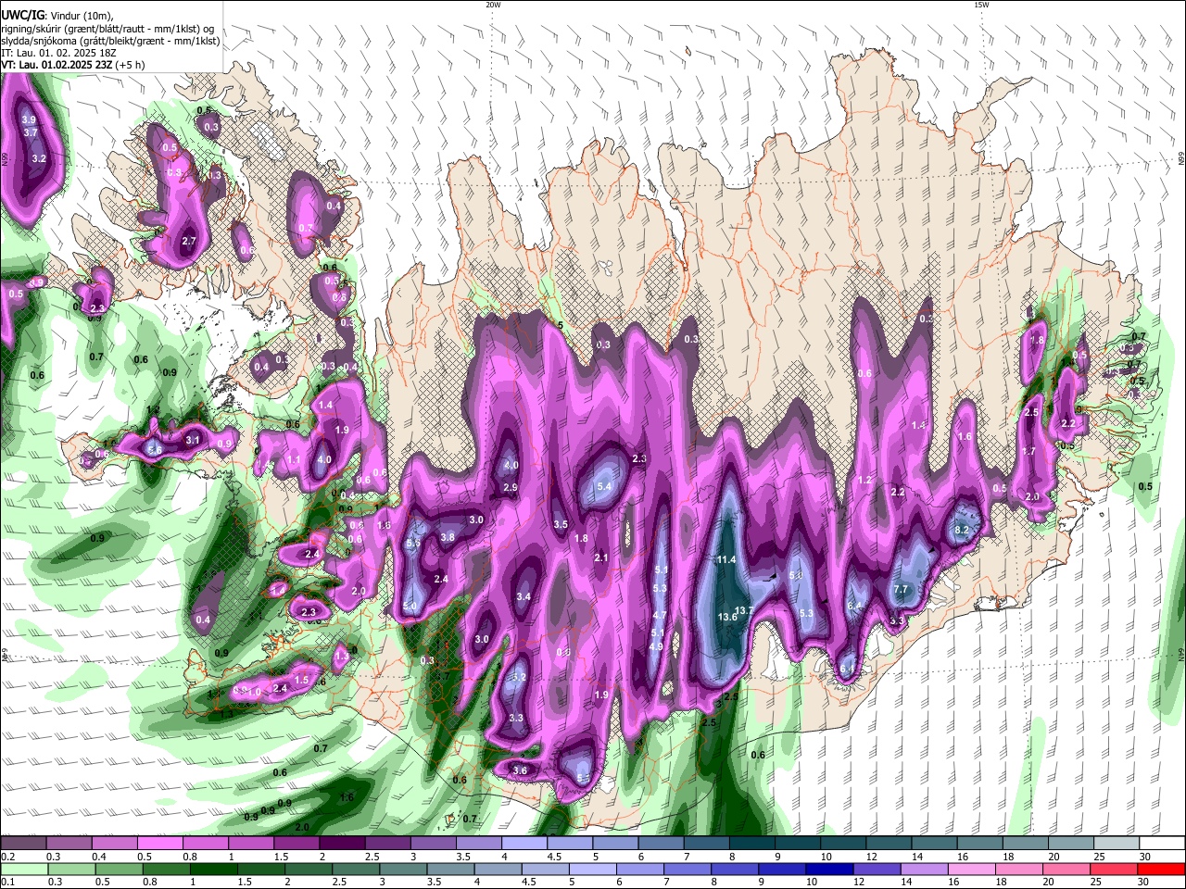
Task: Click the 'VT: Lau. 01.02.2025 23Z (+5 h)' line
Action: [x=72, y=65]
